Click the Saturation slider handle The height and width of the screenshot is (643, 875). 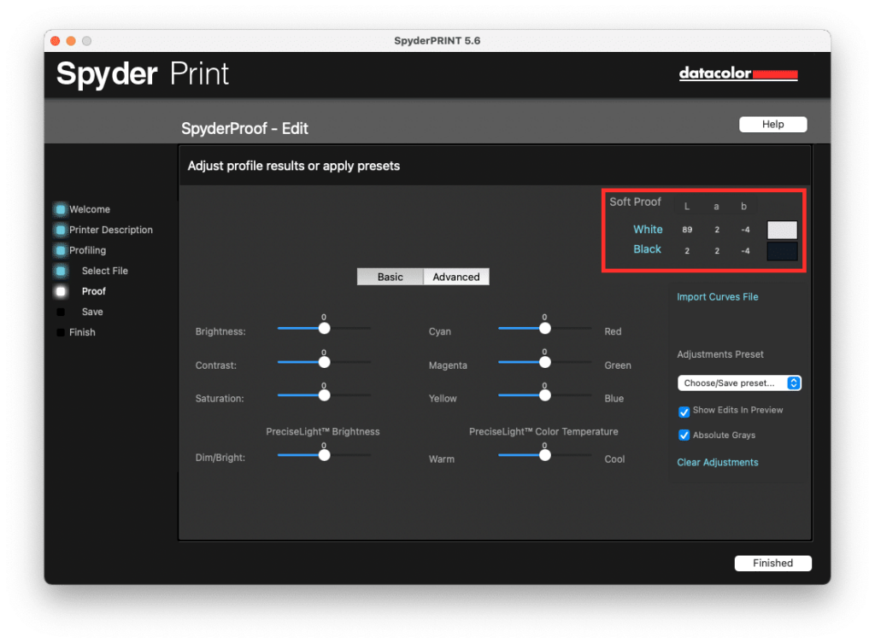tap(324, 395)
